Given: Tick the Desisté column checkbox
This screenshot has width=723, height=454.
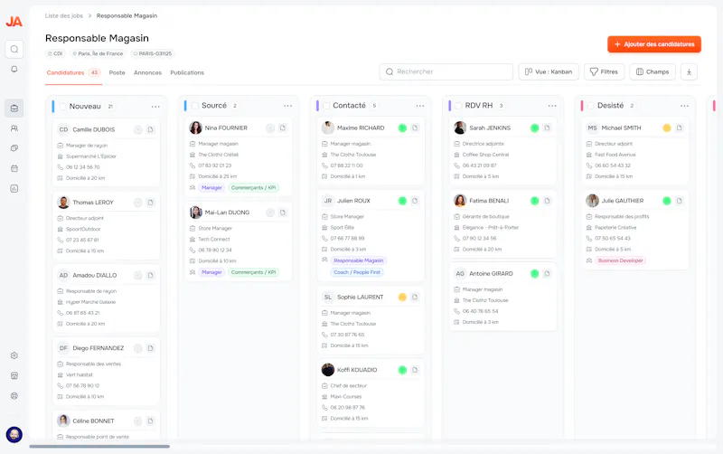Looking at the screenshot, I should (x=591, y=106).
